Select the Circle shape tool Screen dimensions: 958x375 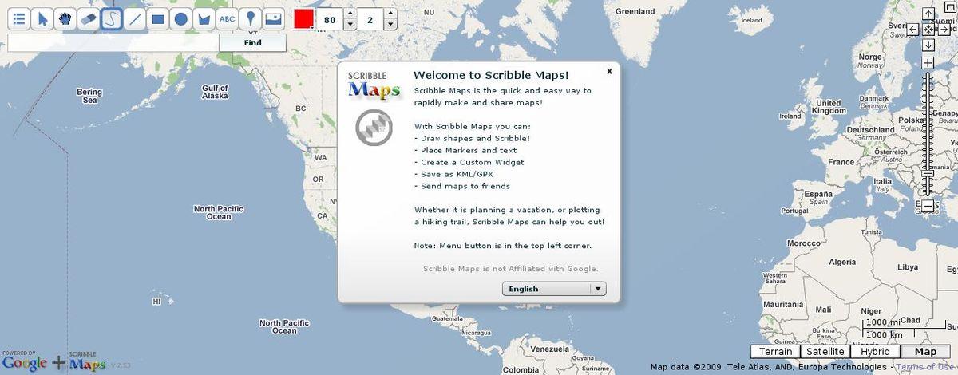point(181,19)
